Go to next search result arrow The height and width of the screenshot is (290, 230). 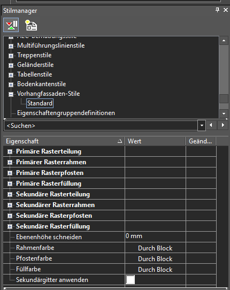(223, 125)
